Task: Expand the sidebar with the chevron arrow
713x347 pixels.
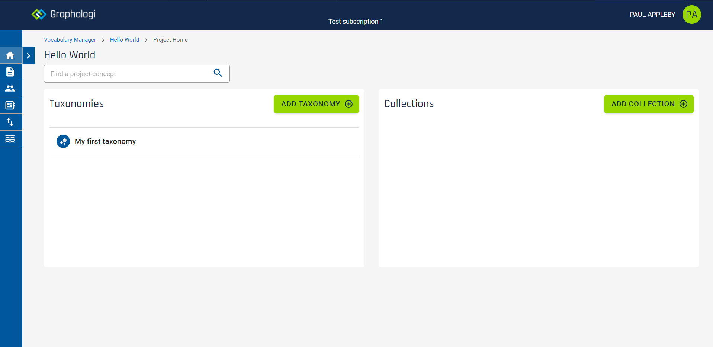Action: tap(29, 55)
